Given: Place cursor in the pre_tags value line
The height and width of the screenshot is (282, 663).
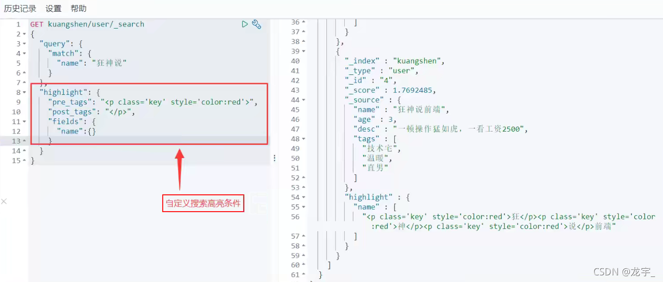Looking at the screenshot, I should 153,102.
